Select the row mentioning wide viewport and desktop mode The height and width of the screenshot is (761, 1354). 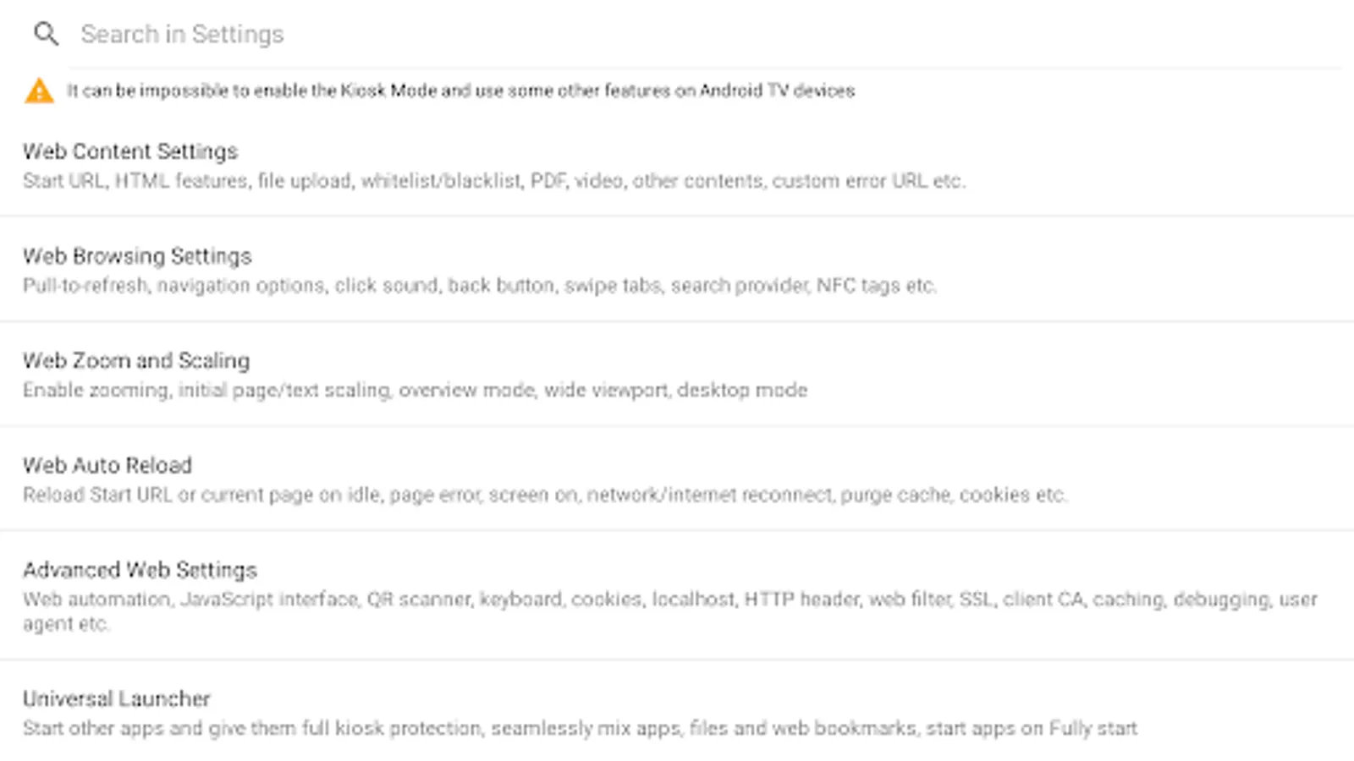coord(677,375)
